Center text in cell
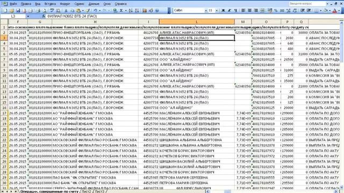Image resolution: width=344 pixels, height=193 pixels. click(x=249, y=11)
